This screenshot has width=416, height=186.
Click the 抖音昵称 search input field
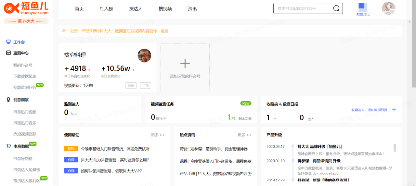pyautogui.click(x=302, y=8)
